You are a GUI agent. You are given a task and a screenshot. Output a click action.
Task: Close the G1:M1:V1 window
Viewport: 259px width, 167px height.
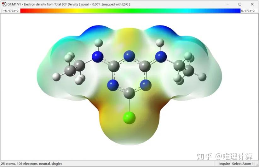click(x=252, y=4)
